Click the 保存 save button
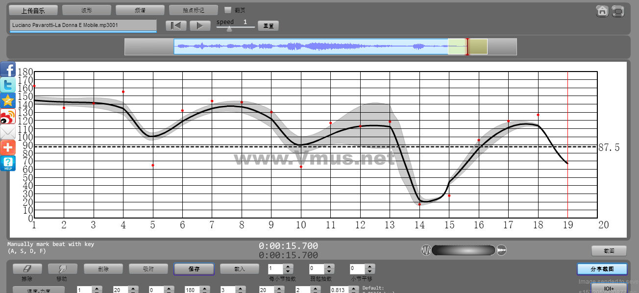 tap(194, 269)
